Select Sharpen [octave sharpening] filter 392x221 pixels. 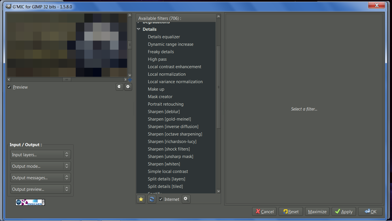tap(175, 134)
